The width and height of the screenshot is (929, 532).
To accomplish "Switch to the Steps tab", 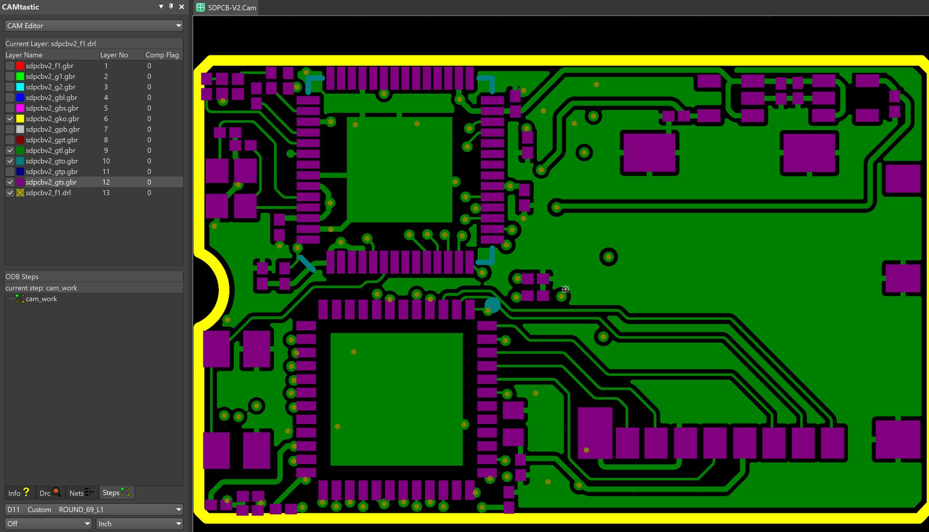I will (116, 493).
